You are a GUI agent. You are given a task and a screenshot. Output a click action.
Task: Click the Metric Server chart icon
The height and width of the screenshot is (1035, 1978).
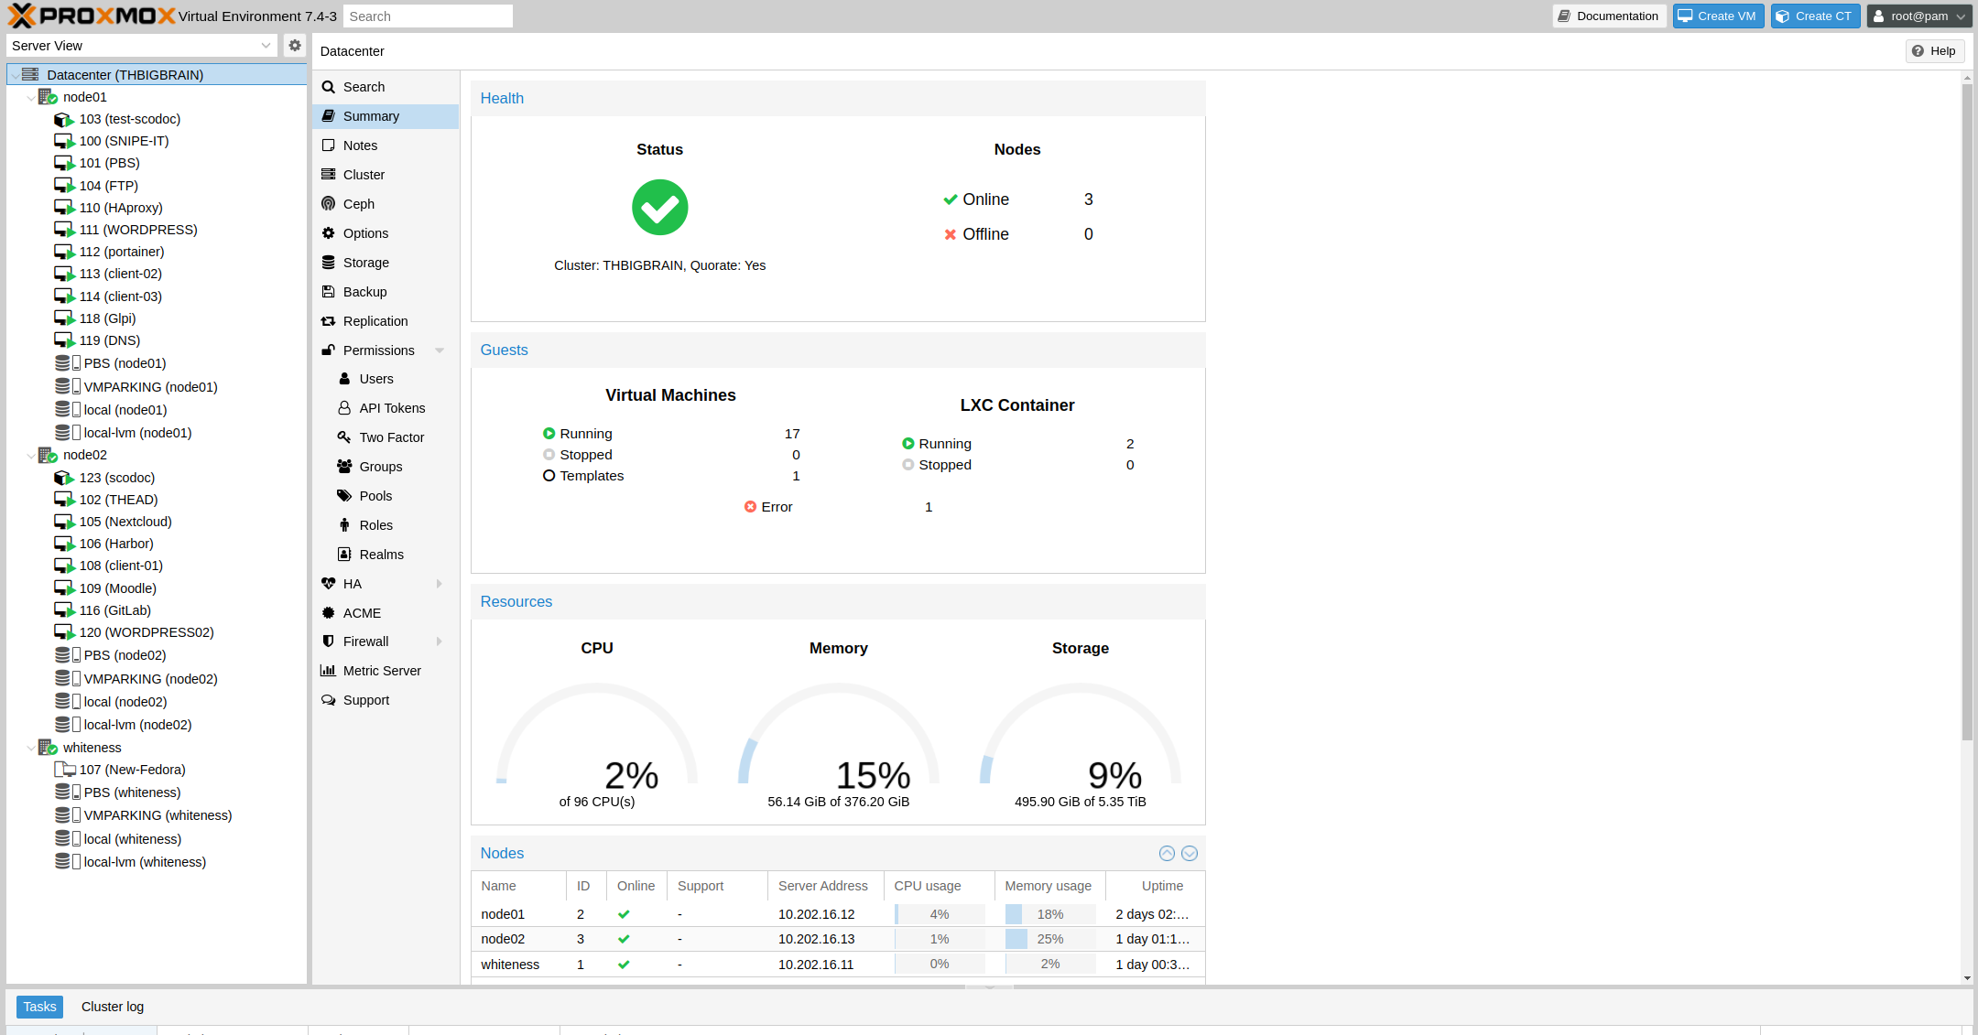pos(328,671)
